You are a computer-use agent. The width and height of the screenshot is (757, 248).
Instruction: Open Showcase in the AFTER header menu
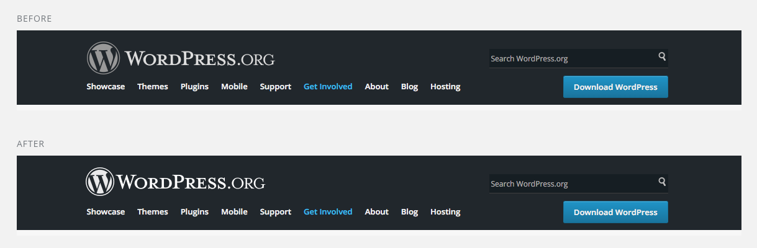click(106, 212)
